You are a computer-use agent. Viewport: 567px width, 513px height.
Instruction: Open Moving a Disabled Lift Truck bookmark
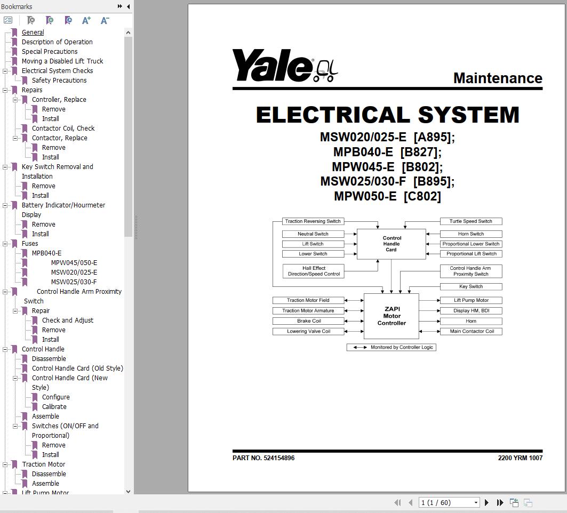click(x=62, y=61)
